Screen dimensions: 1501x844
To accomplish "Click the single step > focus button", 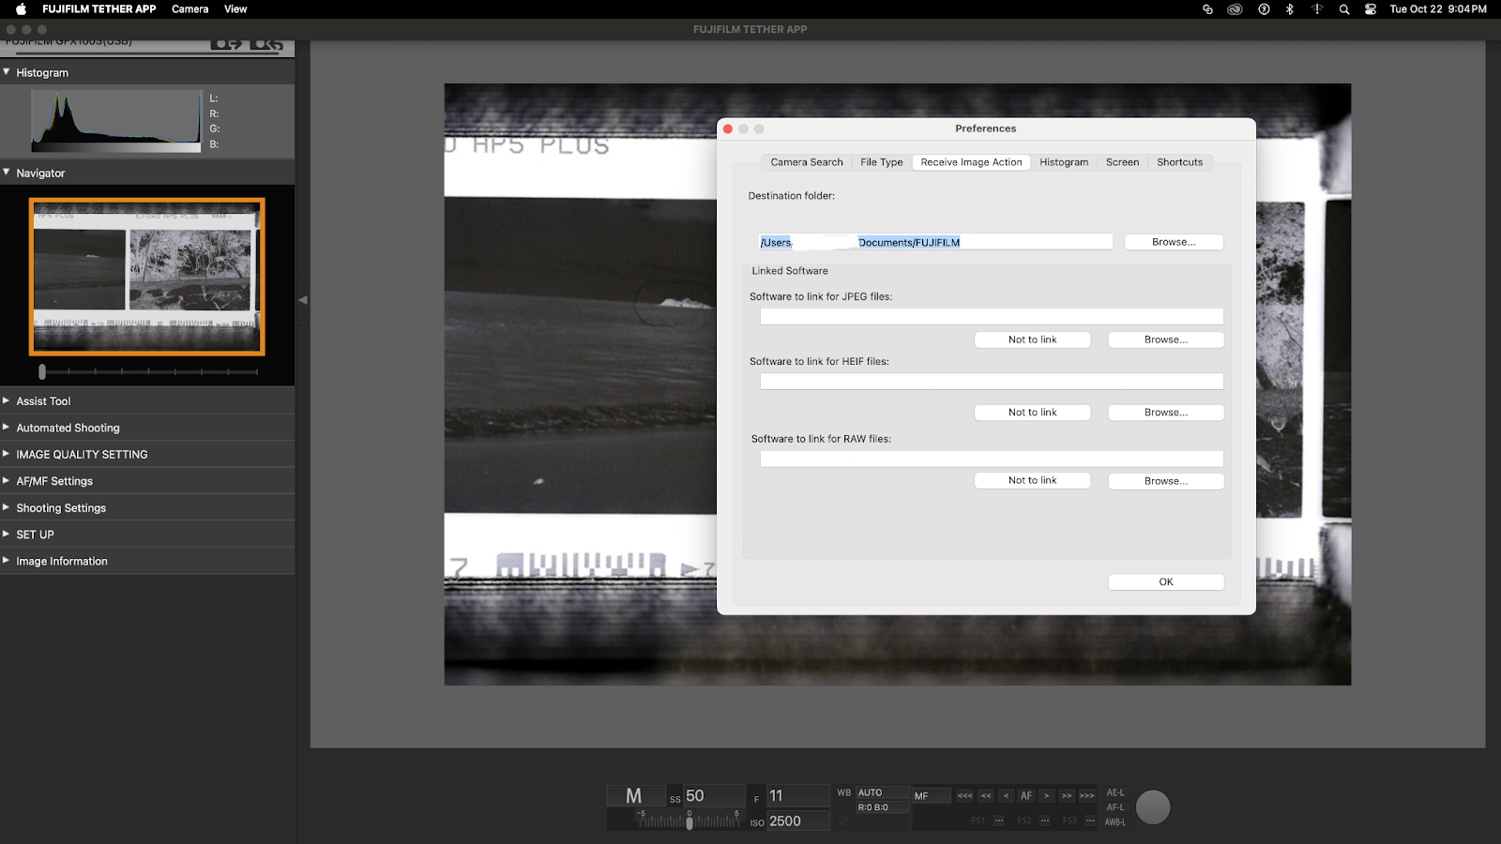I will pyautogui.click(x=1046, y=795).
